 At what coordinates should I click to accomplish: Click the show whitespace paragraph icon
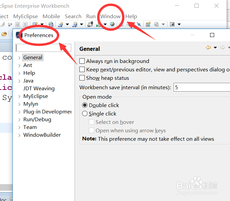point(25,25)
